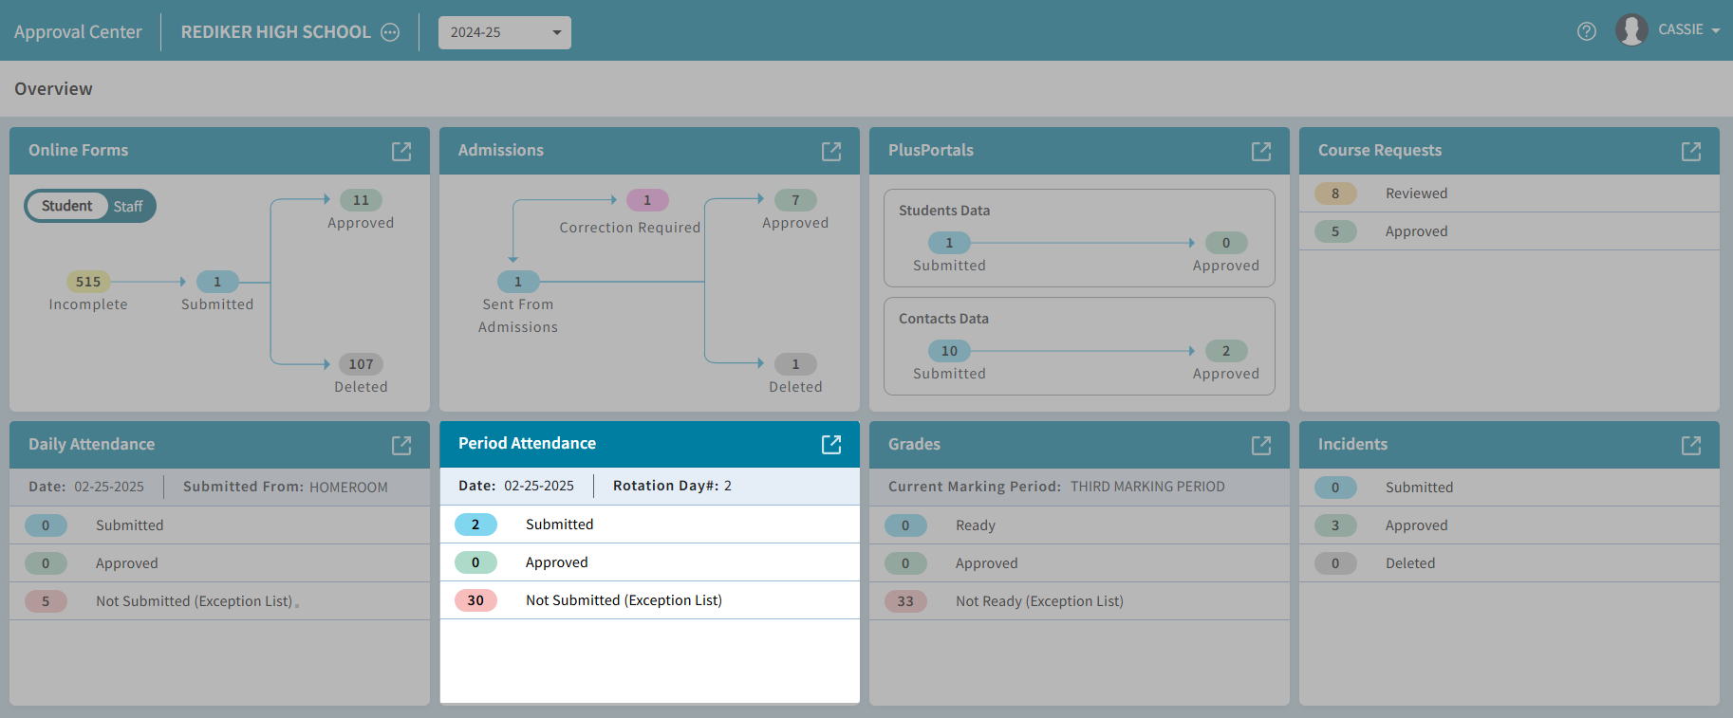Click Sent From Admissions badge

click(518, 282)
